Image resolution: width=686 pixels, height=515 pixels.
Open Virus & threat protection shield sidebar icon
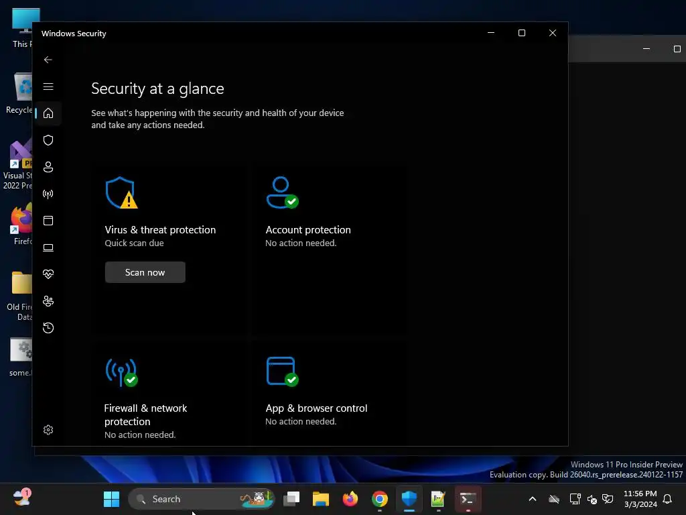(48, 140)
